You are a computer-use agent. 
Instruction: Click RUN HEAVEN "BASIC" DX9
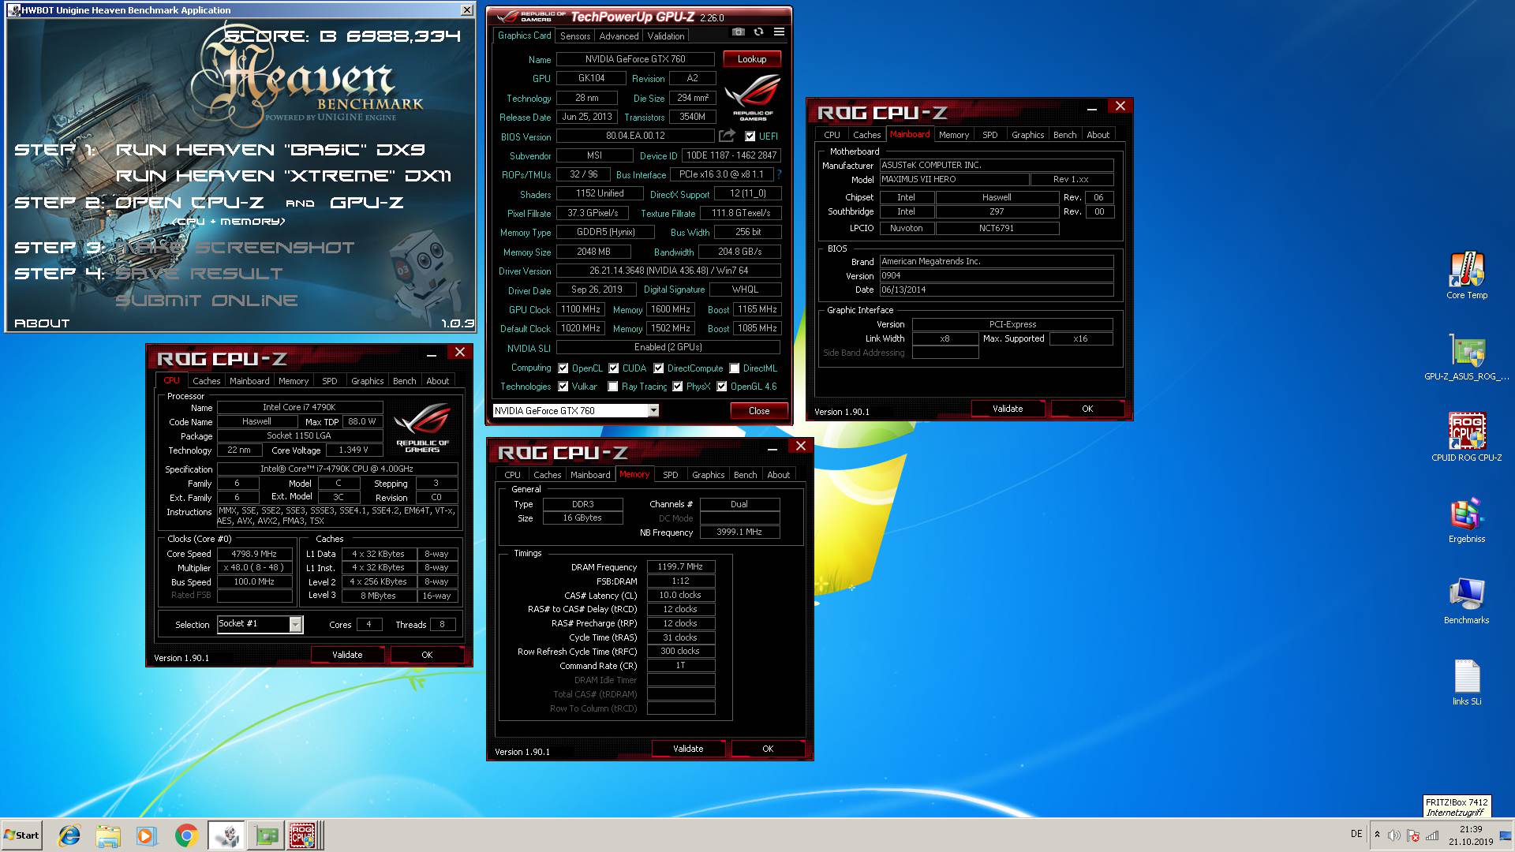pyautogui.click(x=270, y=150)
